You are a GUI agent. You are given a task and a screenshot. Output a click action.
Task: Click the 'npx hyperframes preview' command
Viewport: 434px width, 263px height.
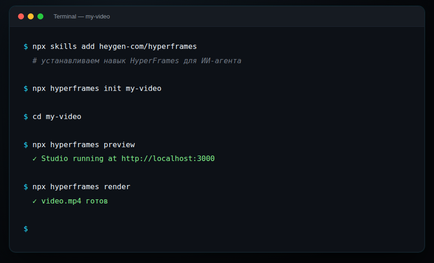coord(84,144)
